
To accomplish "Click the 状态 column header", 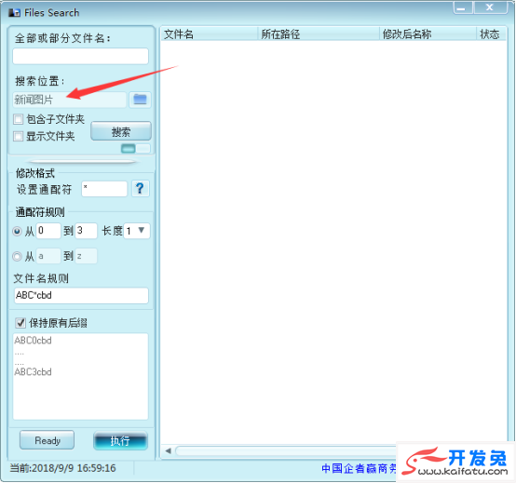I will coord(491,34).
